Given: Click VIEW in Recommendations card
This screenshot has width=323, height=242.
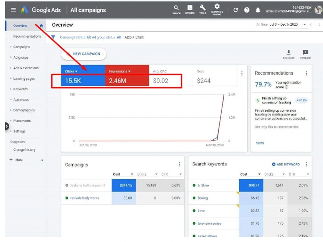Looking at the screenshot, I should [260, 143].
